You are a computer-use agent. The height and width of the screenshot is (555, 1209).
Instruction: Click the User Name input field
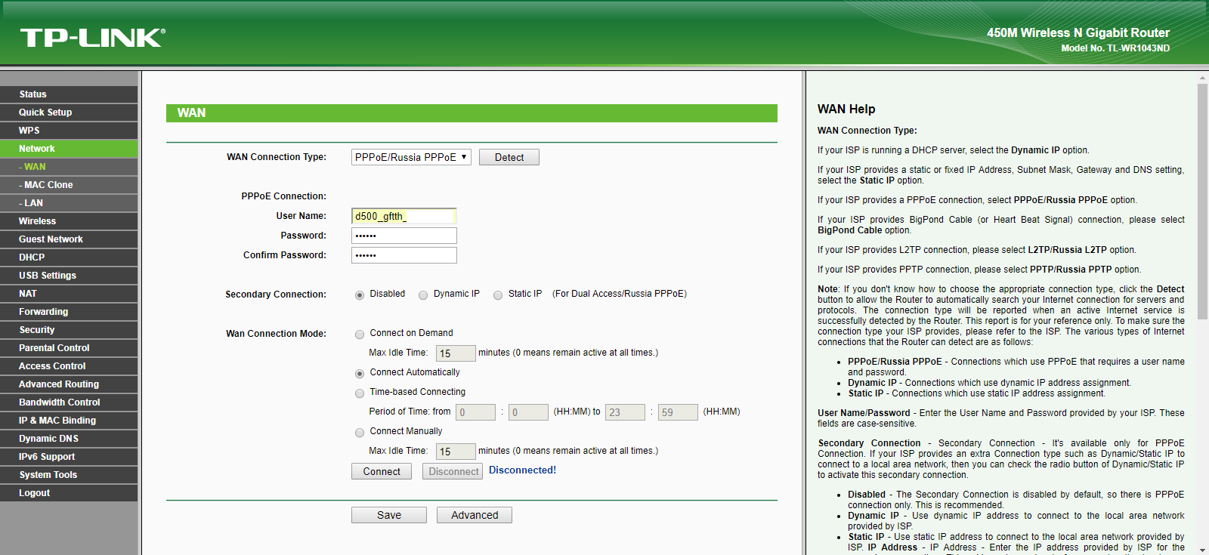pos(404,216)
